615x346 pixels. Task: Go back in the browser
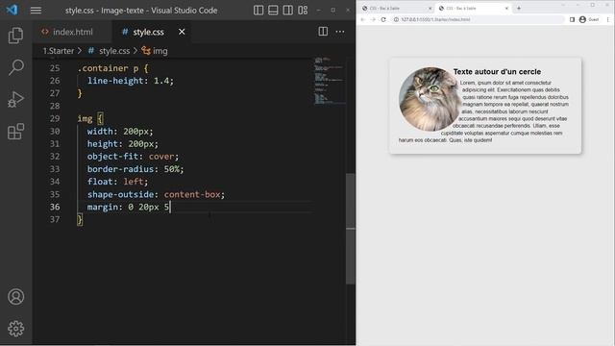363,19
